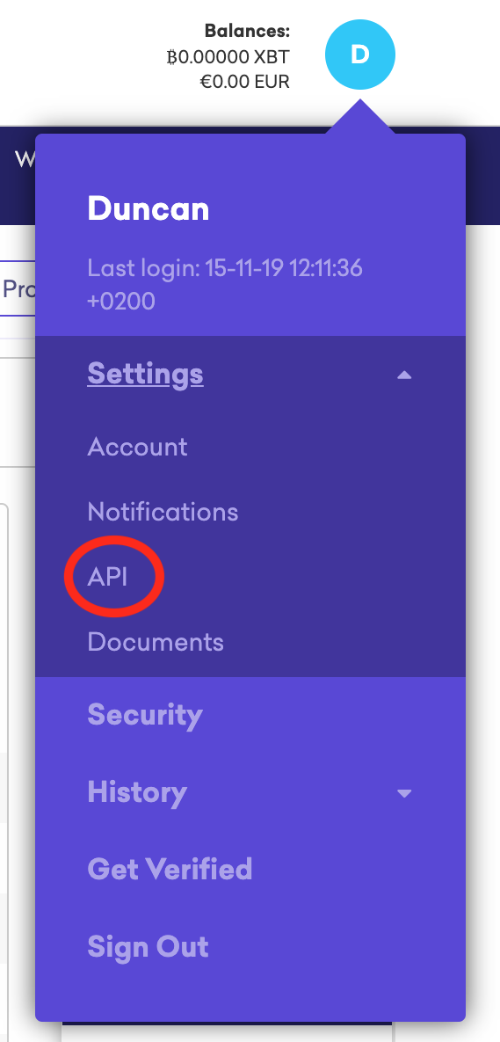The height and width of the screenshot is (1042, 500).
Task: Click the round D profile avatar
Action: pyautogui.click(x=360, y=55)
